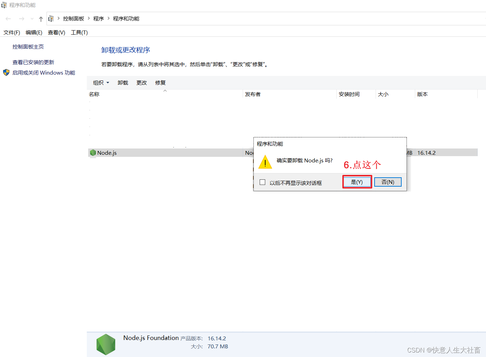Click the Up one level arrow

click(41, 19)
